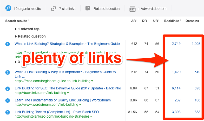The width and height of the screenshot is (204, 121).
Task: Click the site links chain icon
Action: click(53, 8)
